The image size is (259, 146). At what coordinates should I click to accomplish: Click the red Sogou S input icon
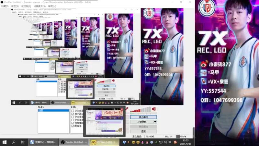point(175,142)
